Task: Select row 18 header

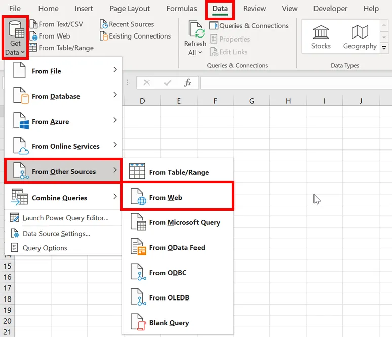Action: pos(7,298)
